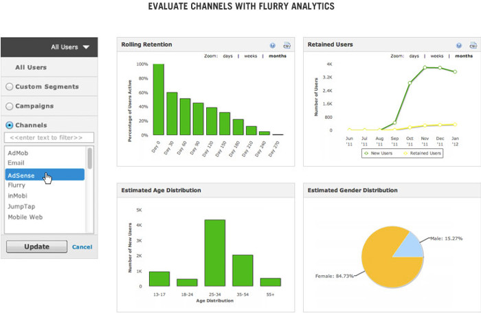The image size is (481, 313).
Task: Select the Campaigns radio button
Action: tap(10, 106)
